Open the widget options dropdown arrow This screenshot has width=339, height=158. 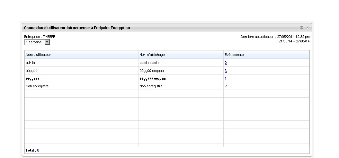(x=307, y=28)
